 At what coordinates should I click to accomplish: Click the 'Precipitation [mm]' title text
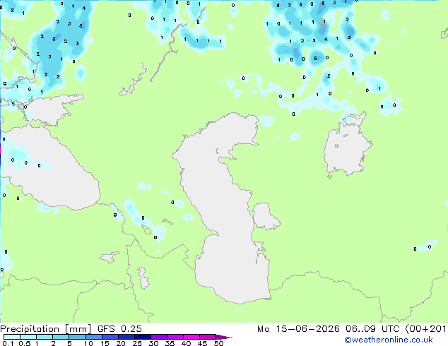[46, 329]
